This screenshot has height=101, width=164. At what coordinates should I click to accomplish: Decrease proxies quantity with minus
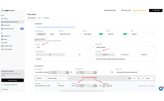[x=60, y=78]
